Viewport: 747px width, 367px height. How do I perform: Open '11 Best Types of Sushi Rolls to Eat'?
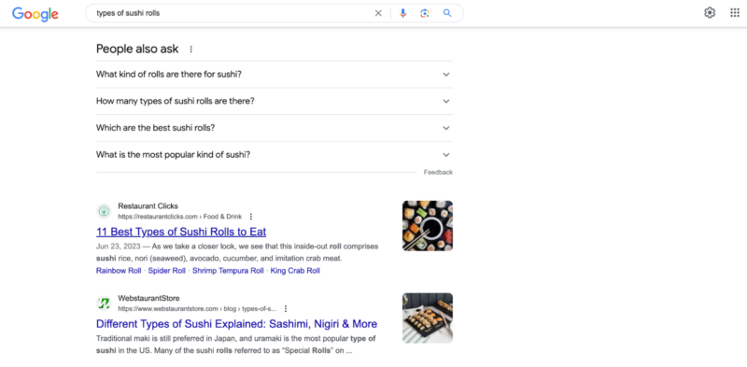click(x=181, y=233)
